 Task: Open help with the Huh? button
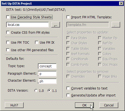(14, 105)
